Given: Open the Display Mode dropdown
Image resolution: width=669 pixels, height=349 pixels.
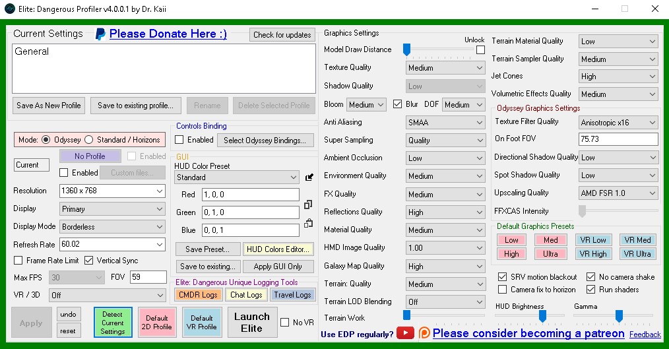Looking at the screenshot, I should (112, 226).
